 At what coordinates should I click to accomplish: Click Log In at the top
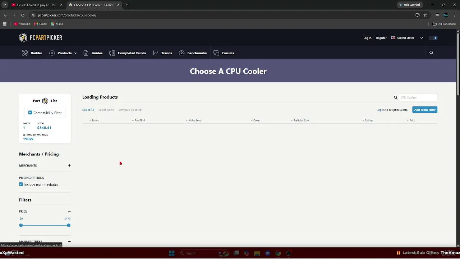click(x=367, y=38)
